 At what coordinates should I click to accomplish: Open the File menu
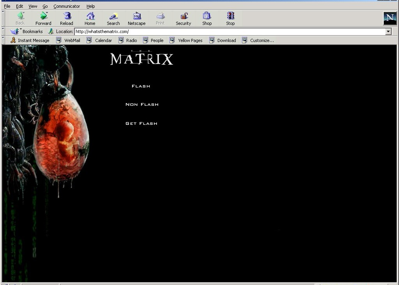(7, 6)
